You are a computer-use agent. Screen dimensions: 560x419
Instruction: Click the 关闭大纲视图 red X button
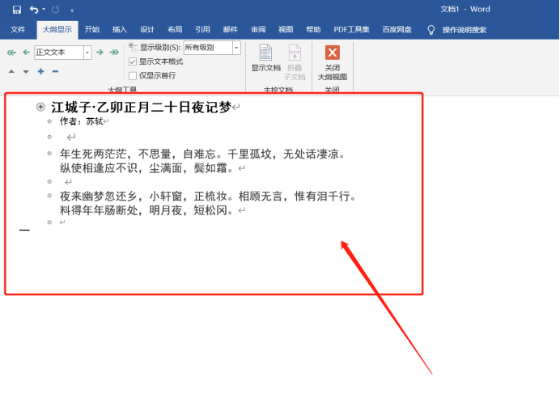(x=332, y=62)
